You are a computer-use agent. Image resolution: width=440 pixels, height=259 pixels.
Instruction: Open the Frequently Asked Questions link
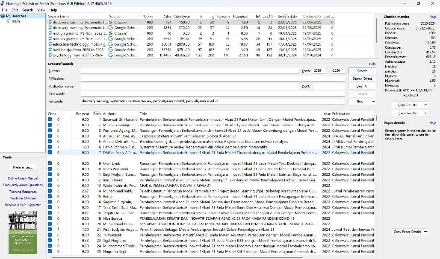pos(23,185)
